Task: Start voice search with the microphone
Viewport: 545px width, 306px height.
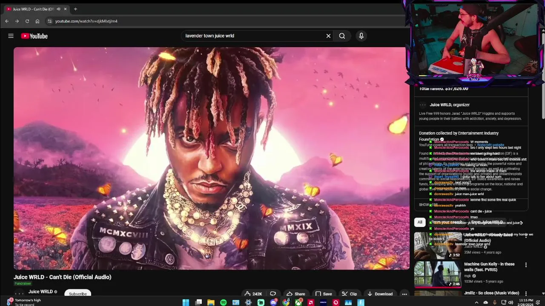Action: pyautogui.click(x=361, y=36)
